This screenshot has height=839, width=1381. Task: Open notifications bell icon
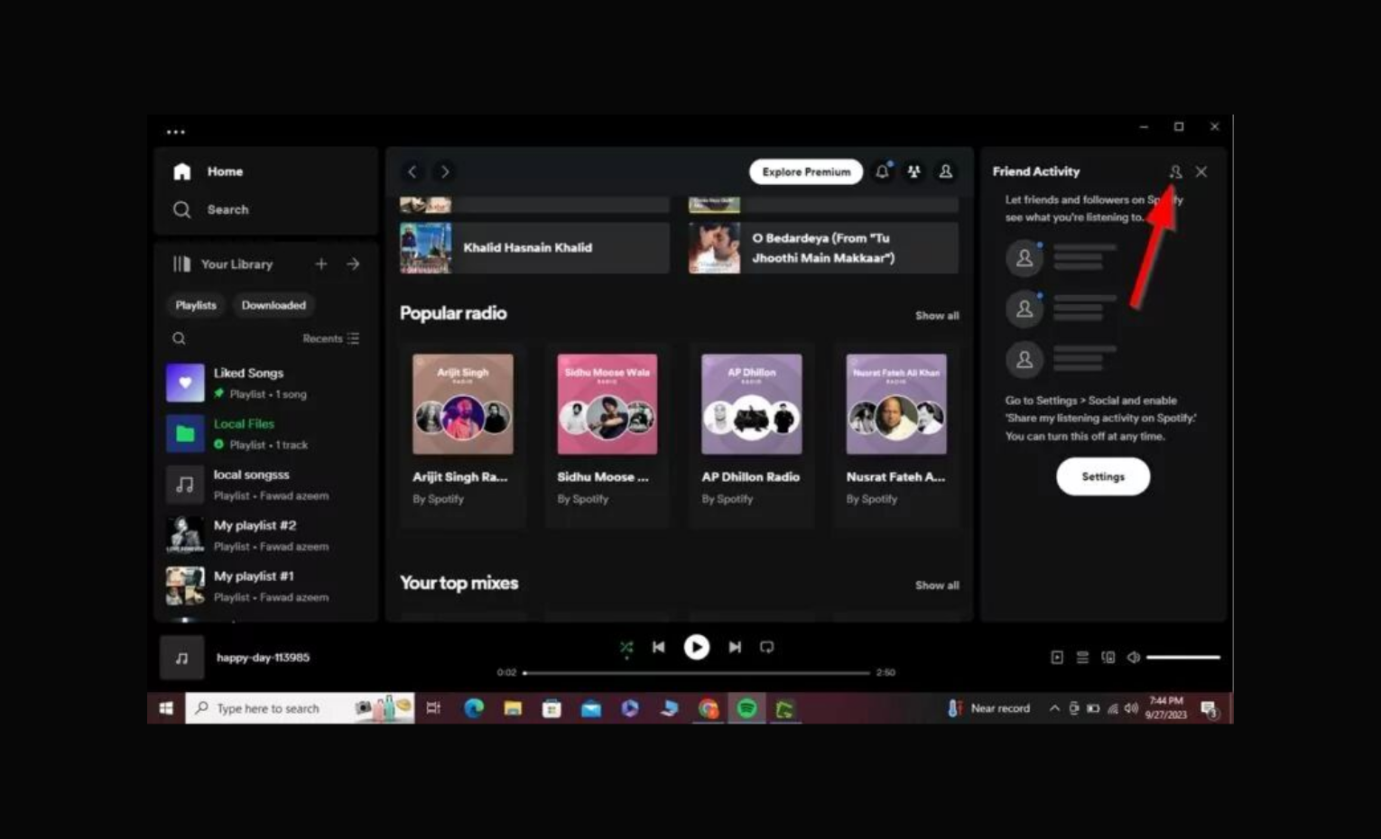(x=883, y=171)
